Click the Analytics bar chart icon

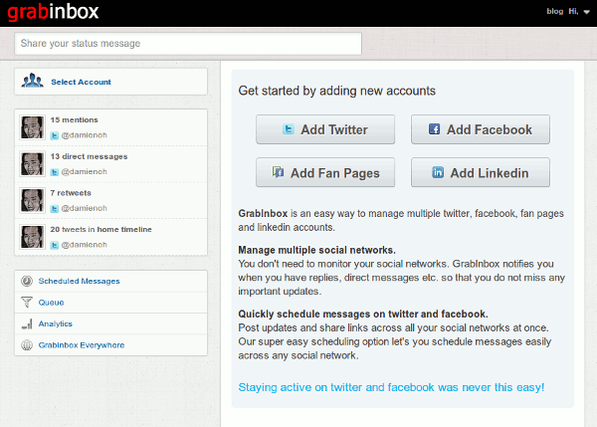coord(27,323)
